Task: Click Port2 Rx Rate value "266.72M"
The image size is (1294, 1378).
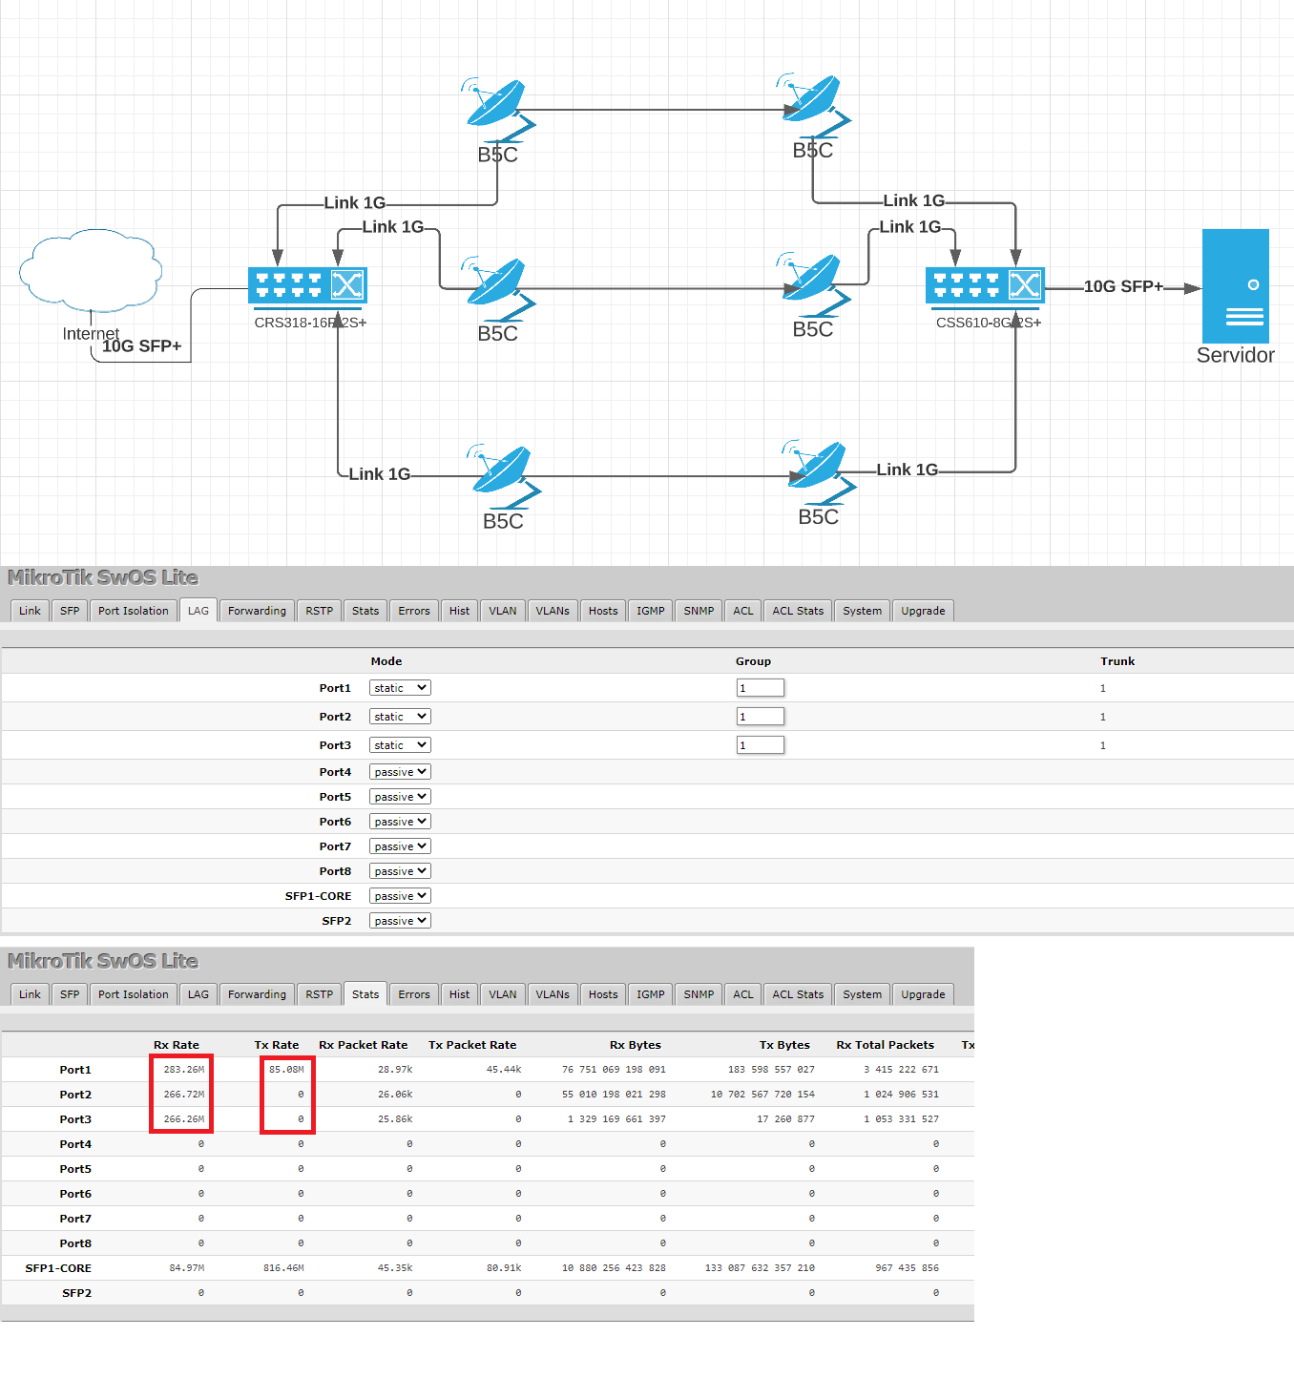Action: coord(184,1095)
